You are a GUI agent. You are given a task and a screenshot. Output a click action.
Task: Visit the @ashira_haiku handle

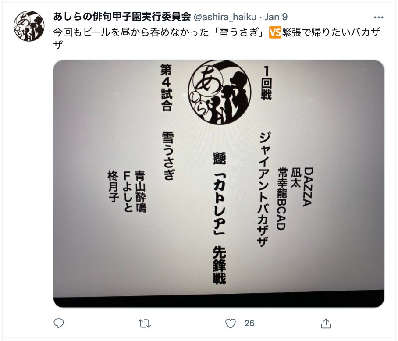point(225,17)
